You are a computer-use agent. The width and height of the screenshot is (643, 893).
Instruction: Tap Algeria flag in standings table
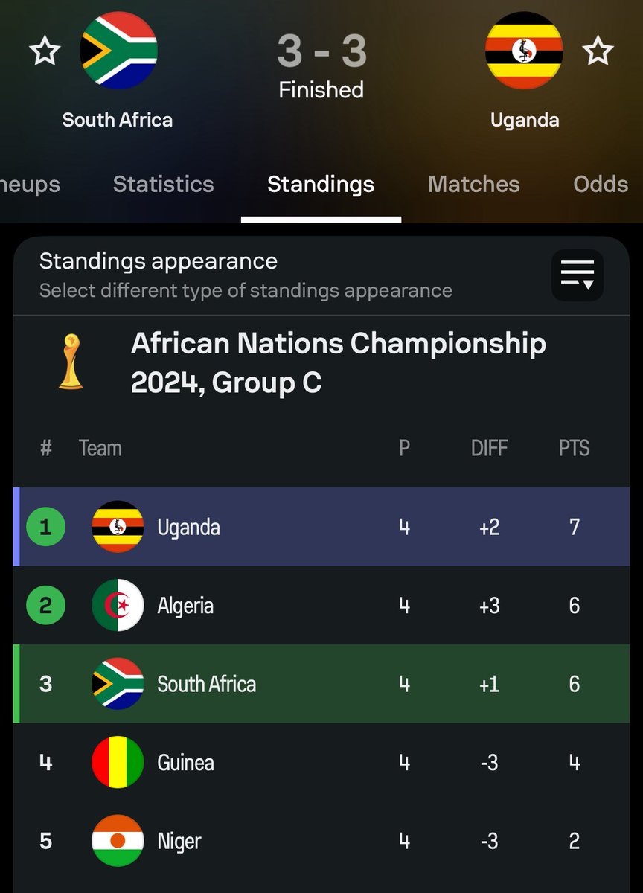(x=118, y=606)
